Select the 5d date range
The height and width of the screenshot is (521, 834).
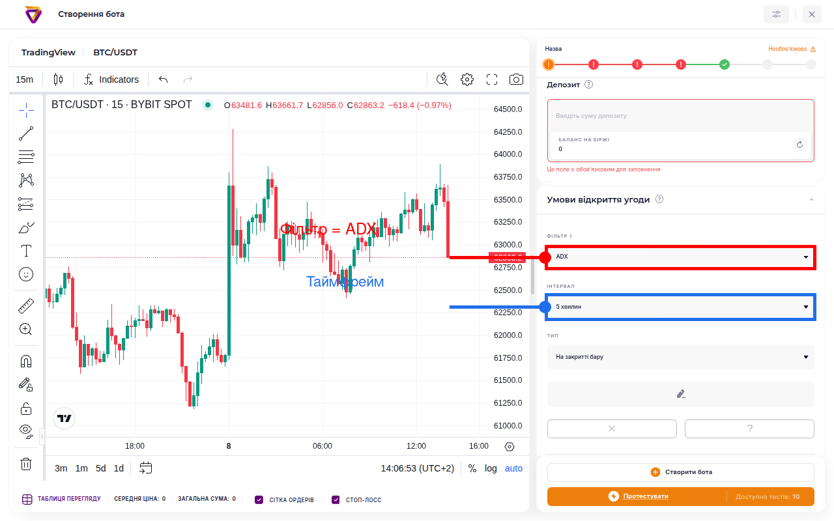pos(100,468)
